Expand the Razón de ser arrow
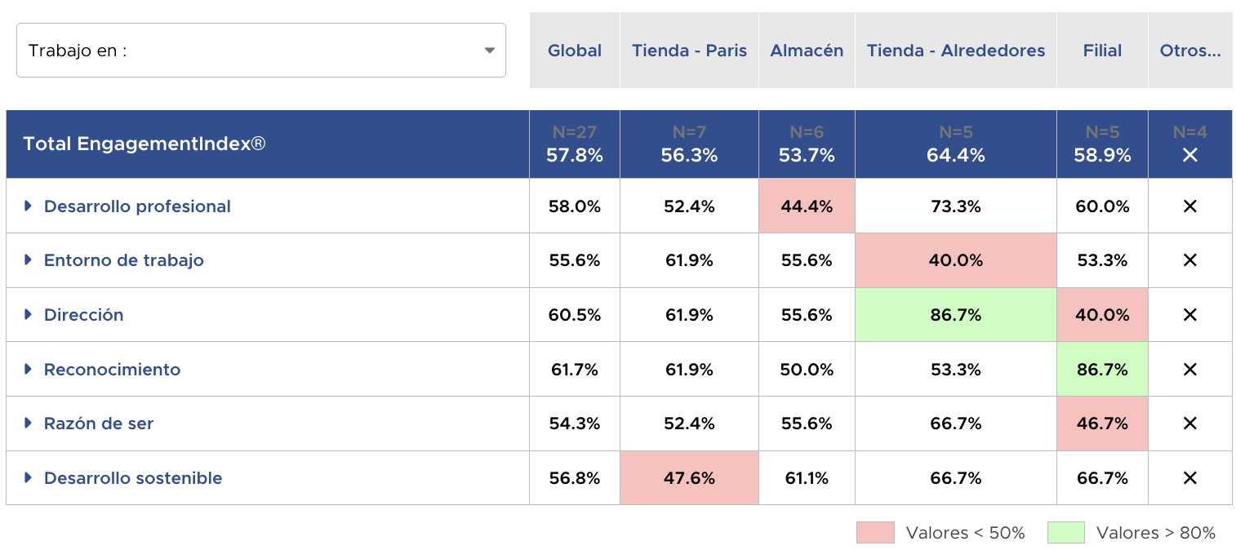Image resolution: width=1236 pixels, height=550 pixels. click(28, 424)
